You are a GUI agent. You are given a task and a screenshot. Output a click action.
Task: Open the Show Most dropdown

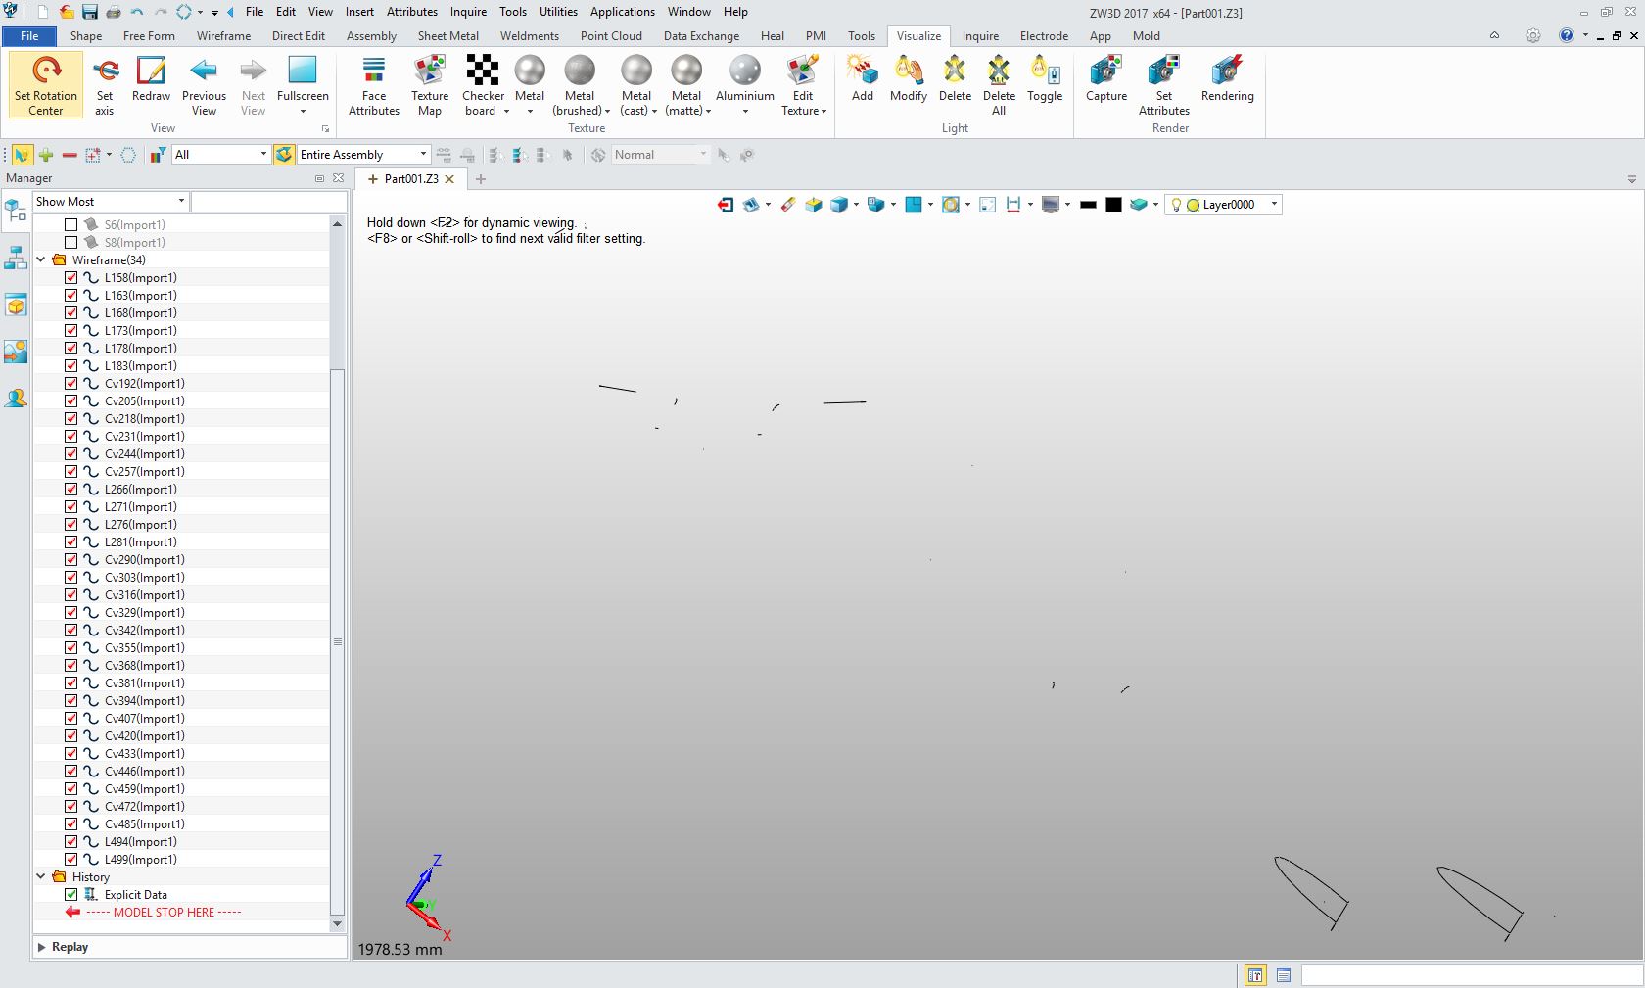point(110,202)
